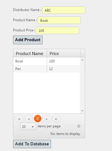The height and width of the screenshot is (151, 112).
Task: Go to next page arrow
Action: point(47,119)
